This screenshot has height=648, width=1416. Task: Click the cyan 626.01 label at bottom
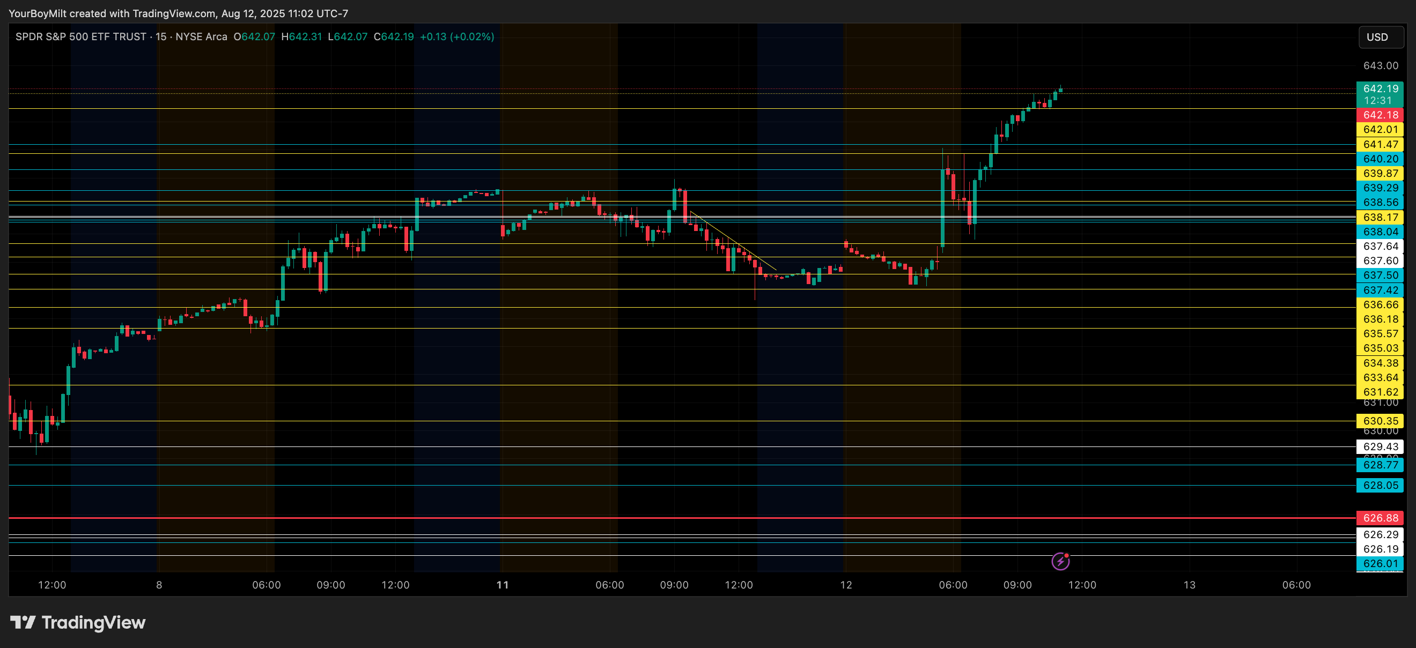(x=1380, y=563)
